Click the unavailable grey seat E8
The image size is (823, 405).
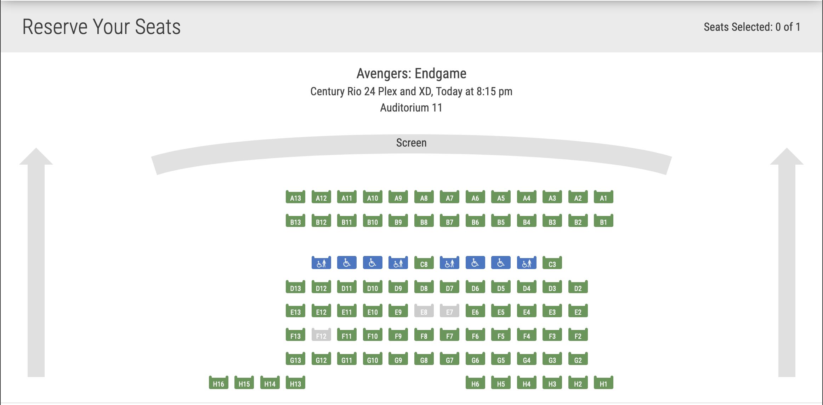tap(424, 311)
